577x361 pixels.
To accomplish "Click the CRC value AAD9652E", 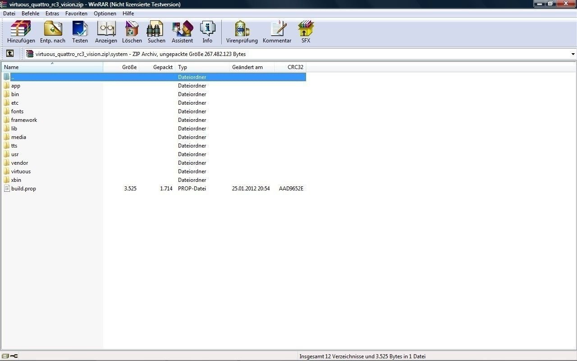I will 291,189.
